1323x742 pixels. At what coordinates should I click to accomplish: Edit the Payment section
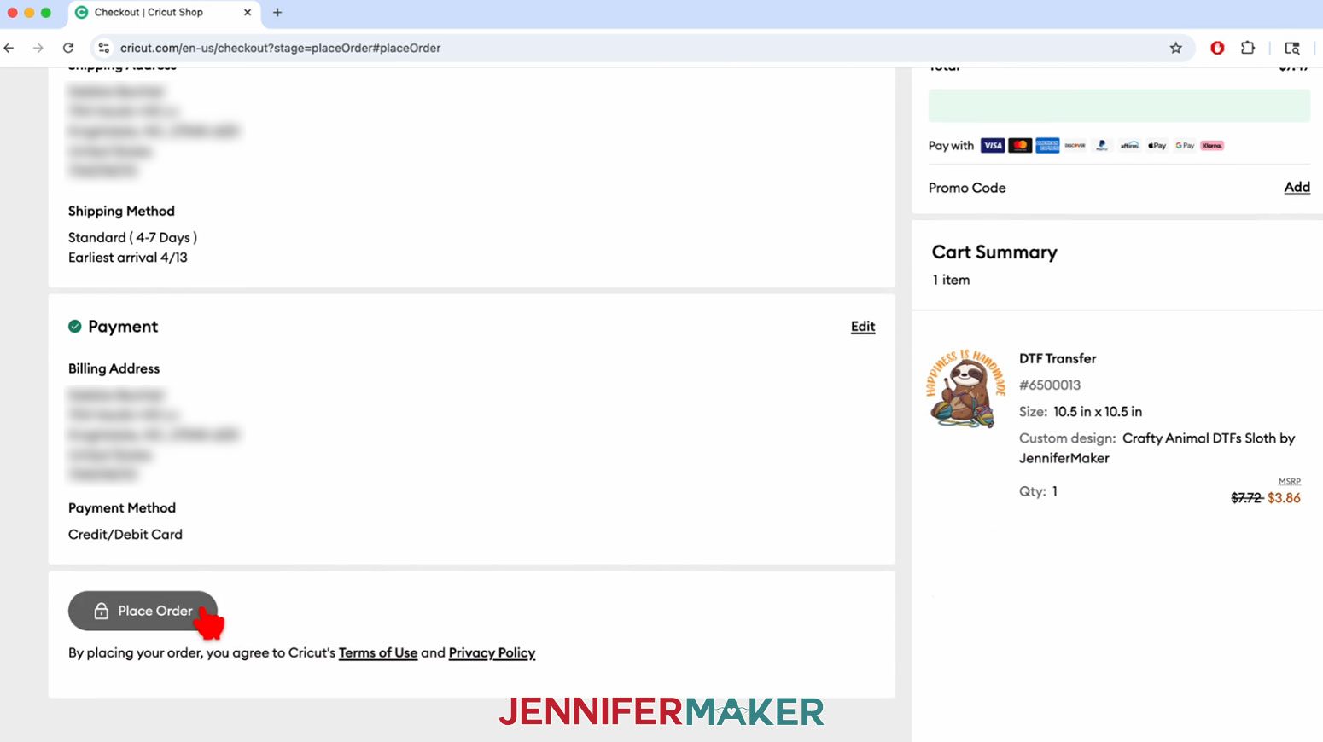[863, 327]
